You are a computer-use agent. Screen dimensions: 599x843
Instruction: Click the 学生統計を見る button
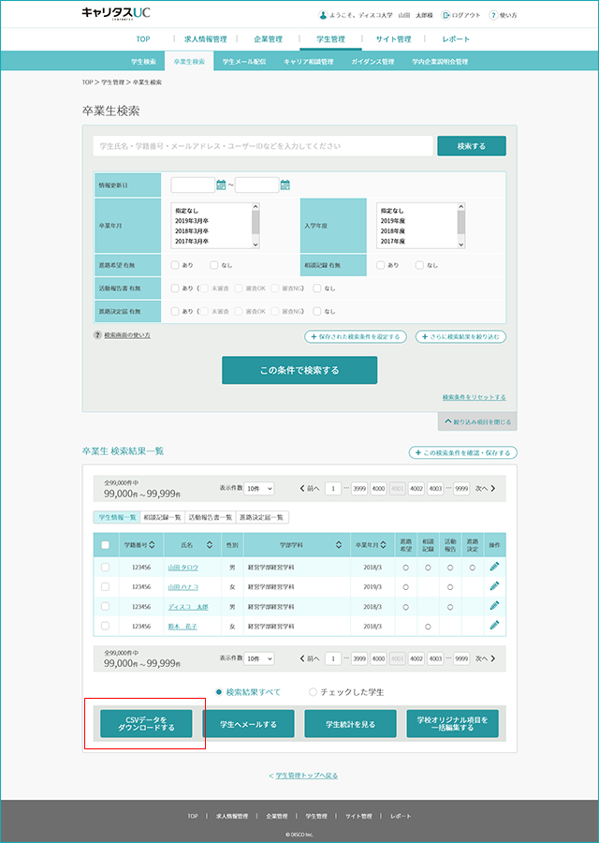tap(350, 724)
